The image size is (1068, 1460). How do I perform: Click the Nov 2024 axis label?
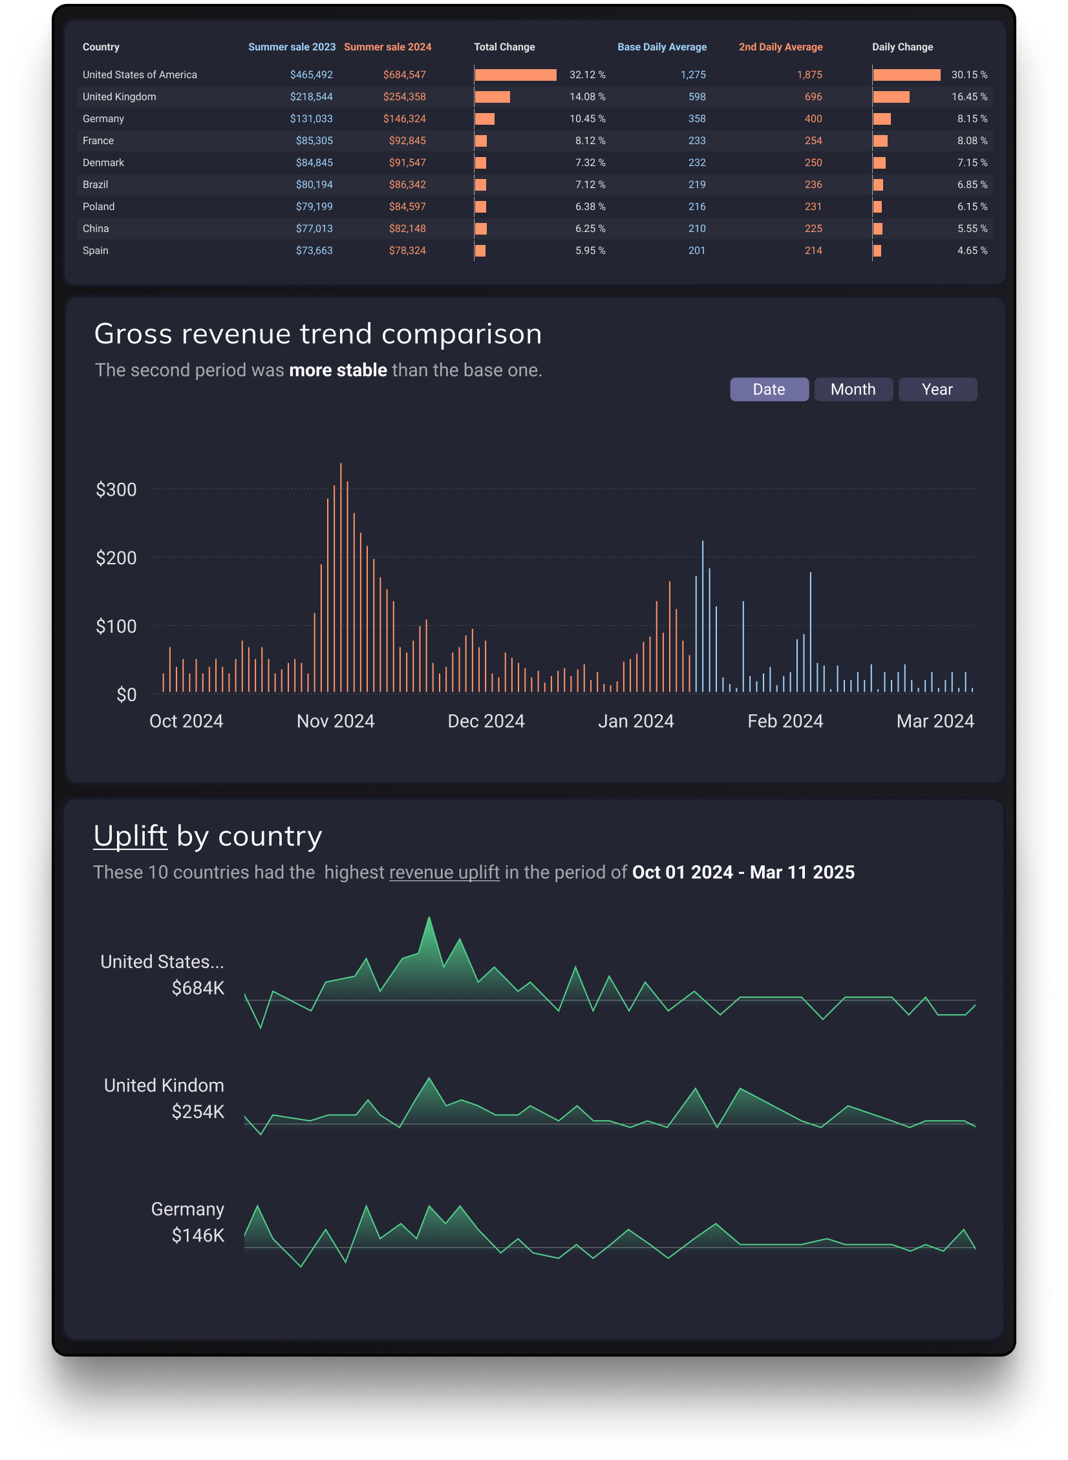[336, 721]
